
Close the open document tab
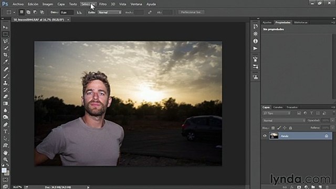[x=68, y=19]
